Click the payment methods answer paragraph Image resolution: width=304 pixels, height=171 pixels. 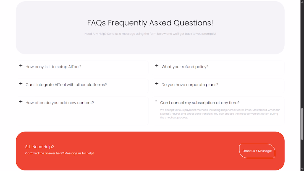[220, 114]
